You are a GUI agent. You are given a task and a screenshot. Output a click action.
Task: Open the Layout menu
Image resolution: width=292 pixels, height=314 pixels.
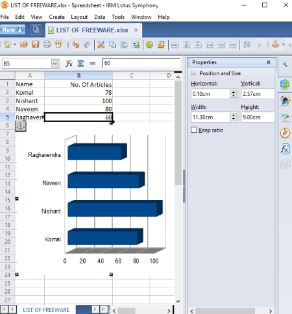click(x=79, y=17)
